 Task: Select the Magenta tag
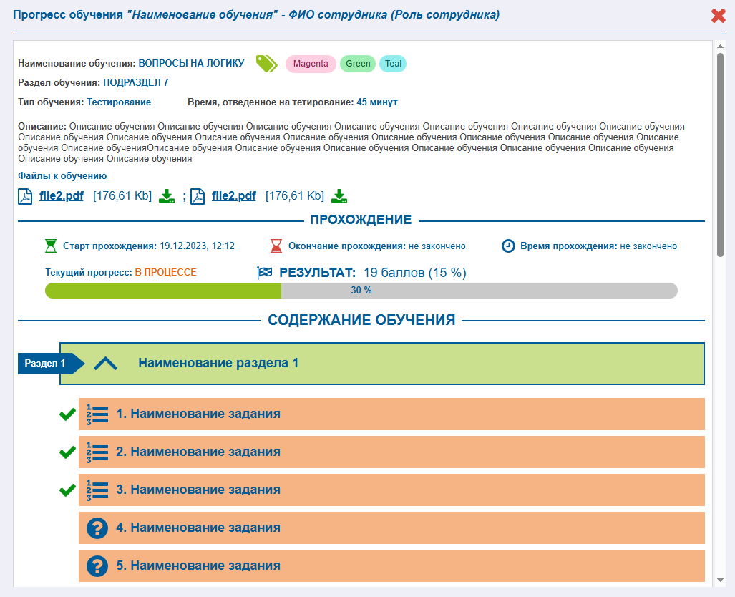(311, 64)
